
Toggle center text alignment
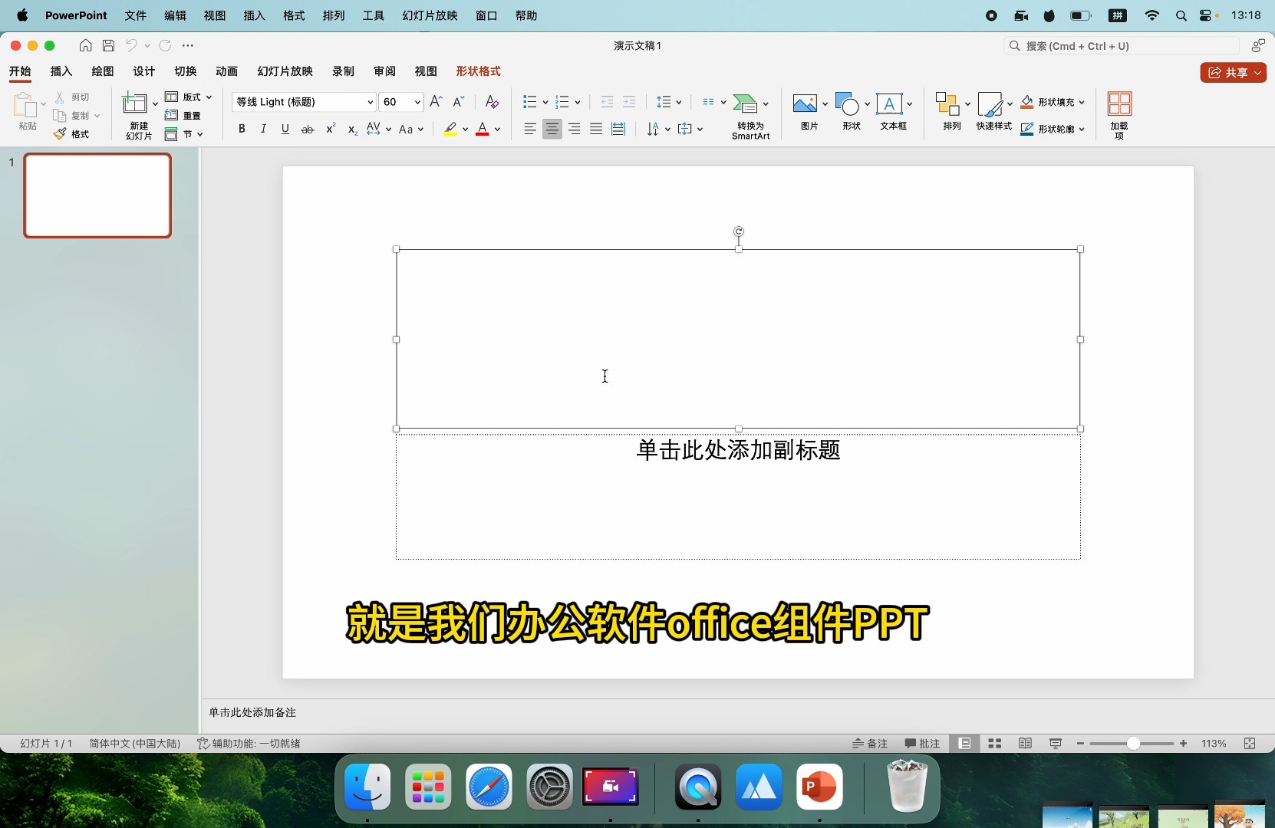(552, 129)
